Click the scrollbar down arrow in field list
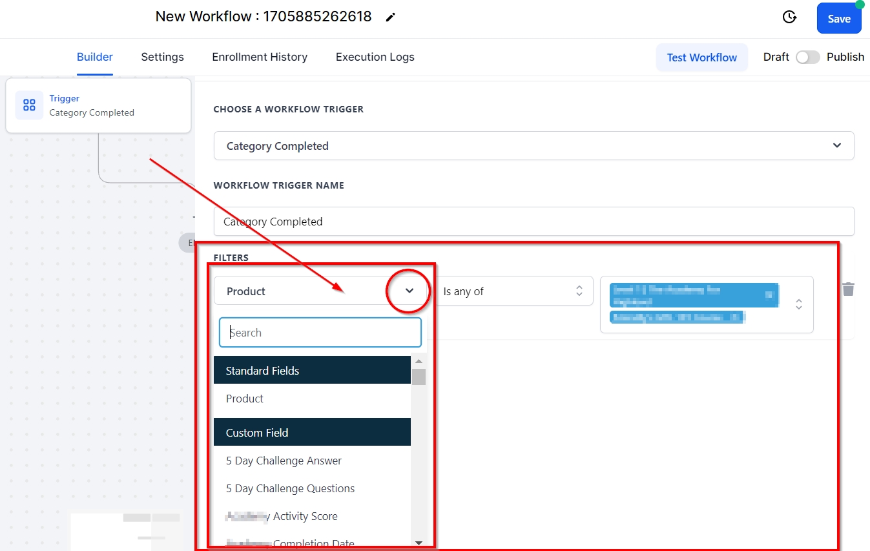This screenshot has width=870, height=551. [x=419, y=543]
